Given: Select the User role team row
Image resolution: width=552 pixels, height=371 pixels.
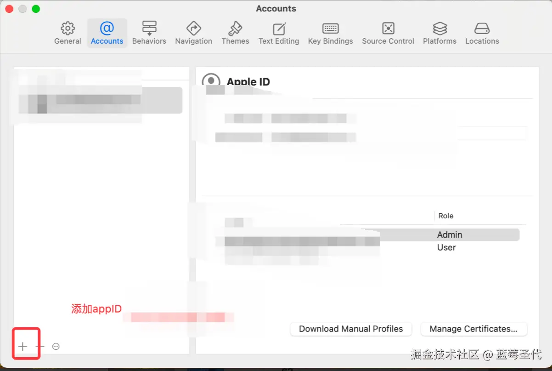Looking at the screenshot, I should pos(367,247).
